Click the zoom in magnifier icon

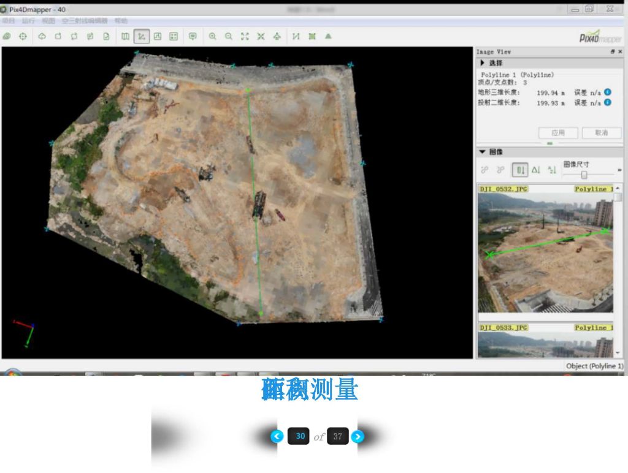(212, 37)
